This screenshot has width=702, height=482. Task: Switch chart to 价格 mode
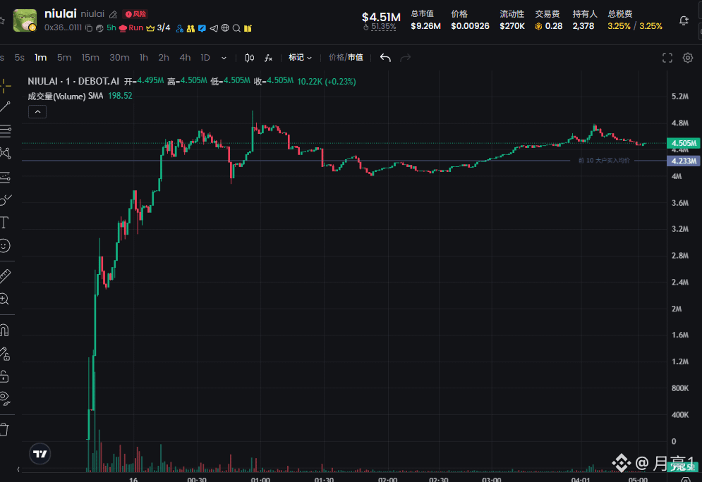tap(337, 57)
